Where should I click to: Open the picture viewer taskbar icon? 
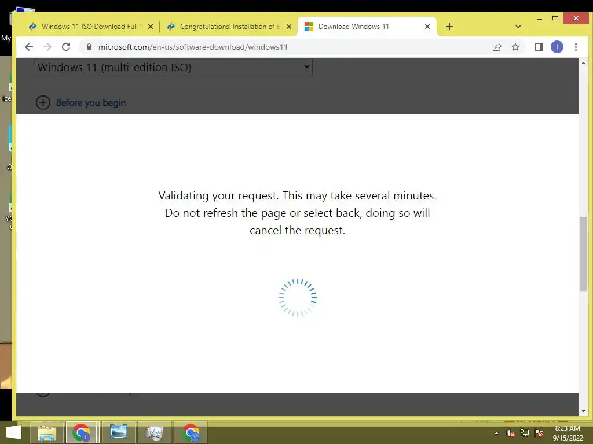pyautogui.click(x=118, y=432)
